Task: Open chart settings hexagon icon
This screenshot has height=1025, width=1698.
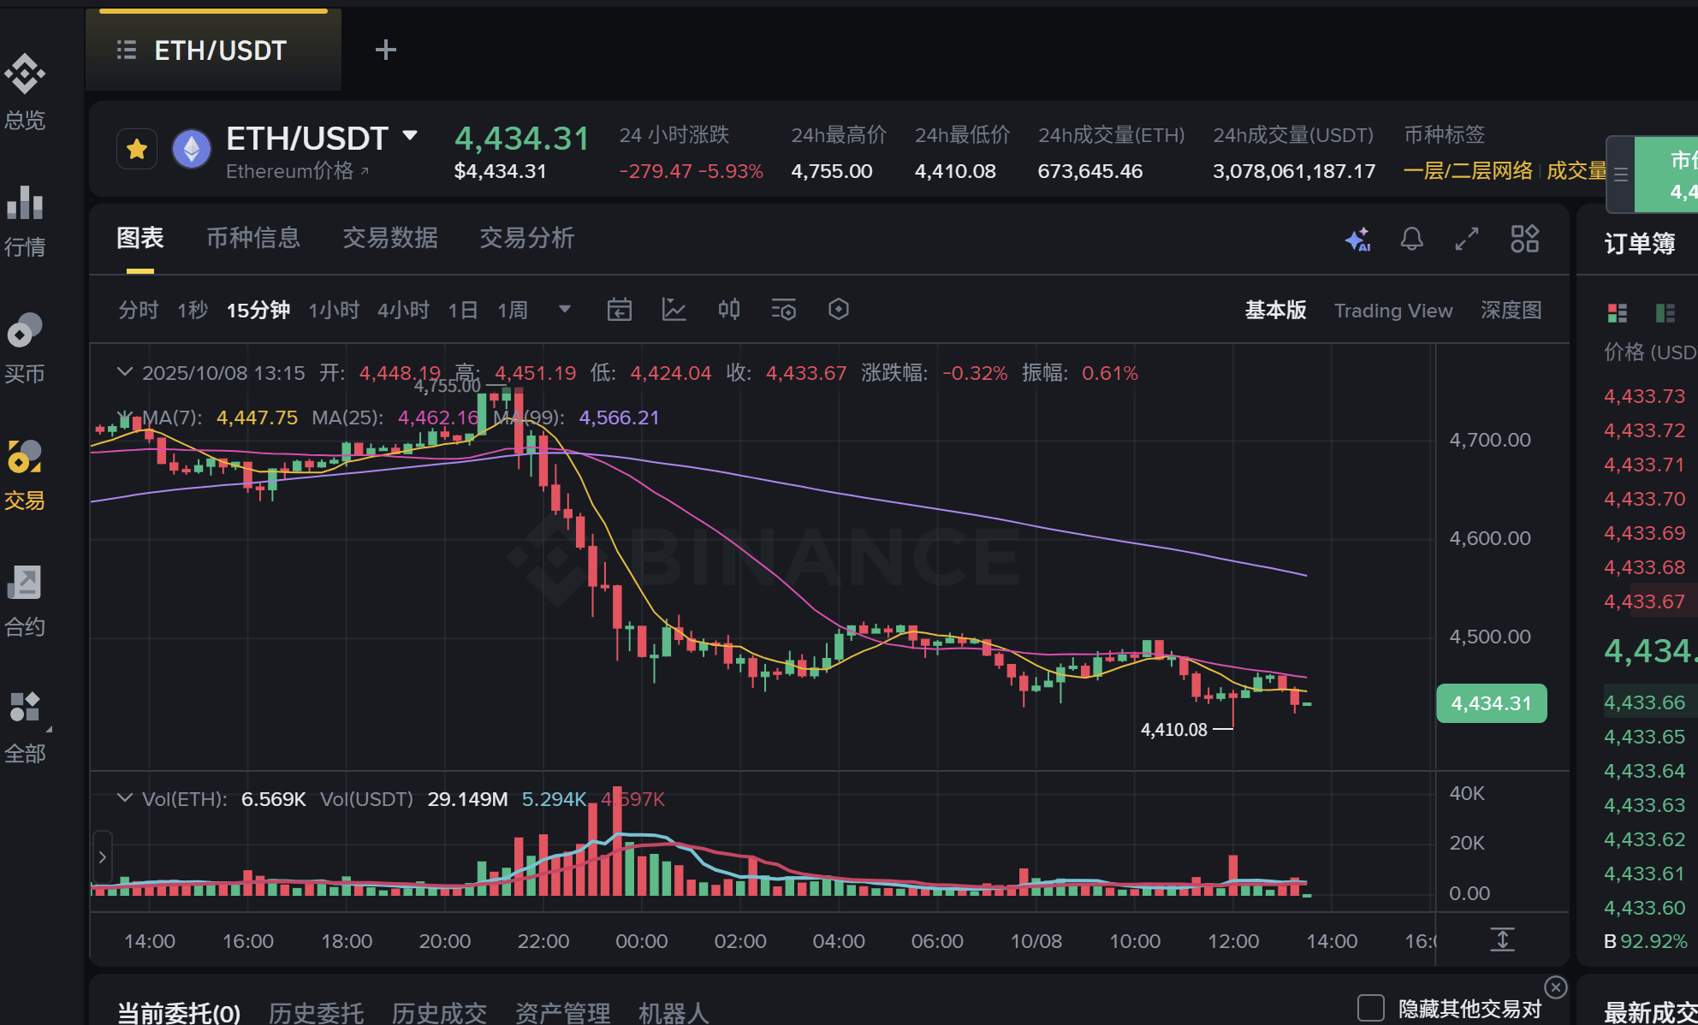Action: [x=838, y=310]
